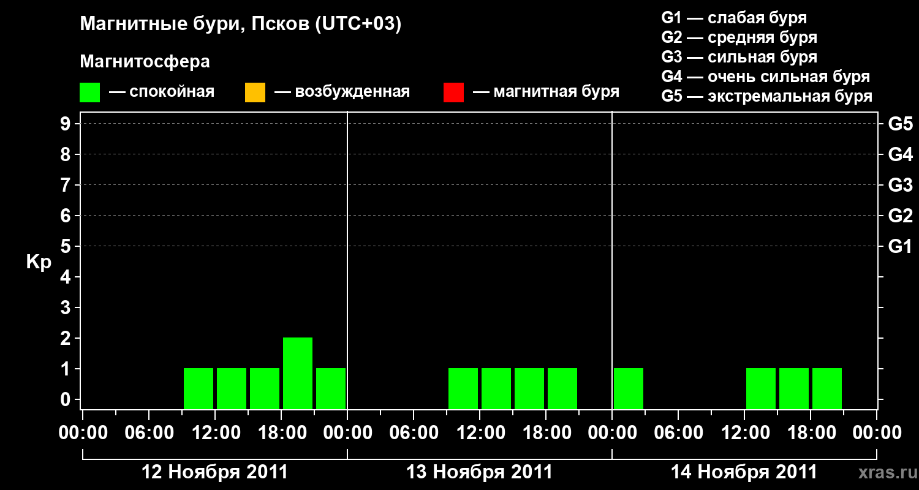The height and width of the screenshot is (490, 919).
Task: Click the 'Kp' axis label
Action: coord(39,262)
